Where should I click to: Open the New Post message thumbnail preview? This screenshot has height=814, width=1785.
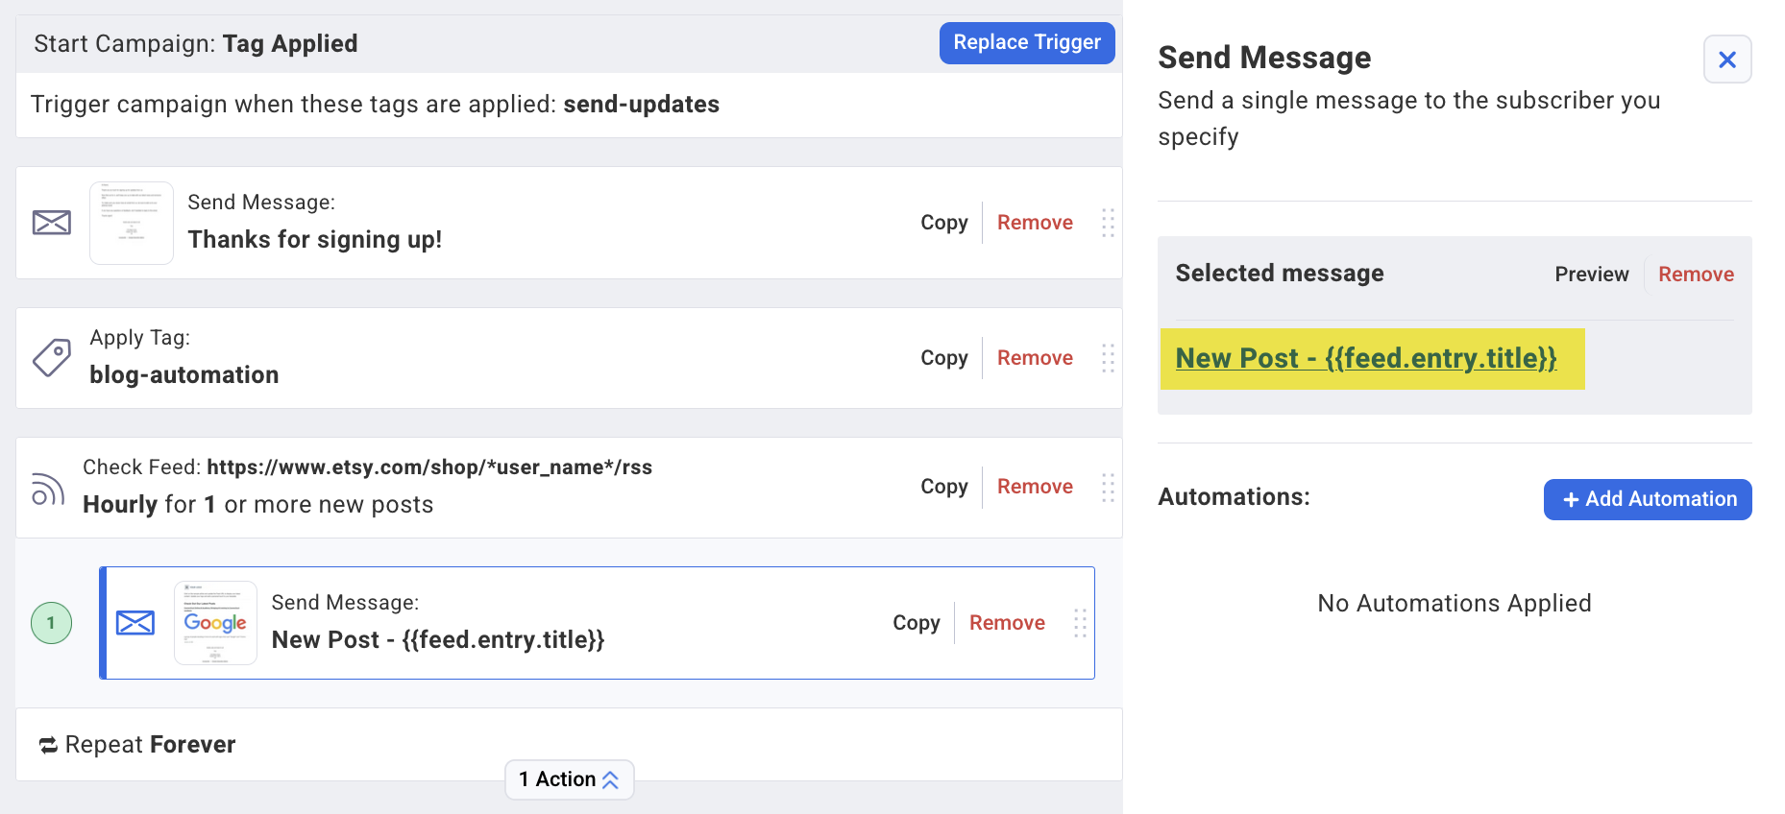pyautogui.click(x=215, y=623)
